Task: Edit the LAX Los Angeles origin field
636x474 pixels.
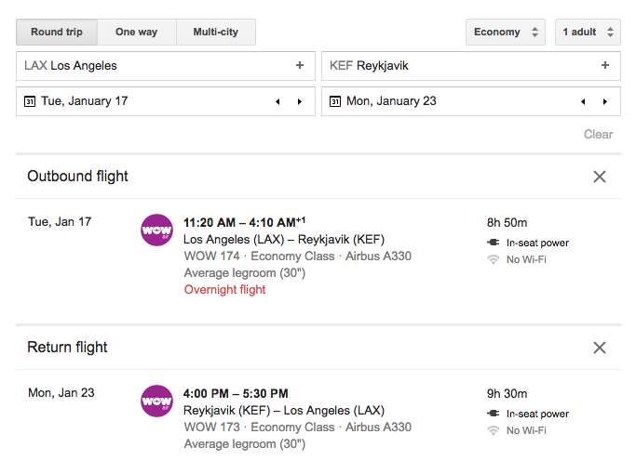Action: (x=166, y=66)
